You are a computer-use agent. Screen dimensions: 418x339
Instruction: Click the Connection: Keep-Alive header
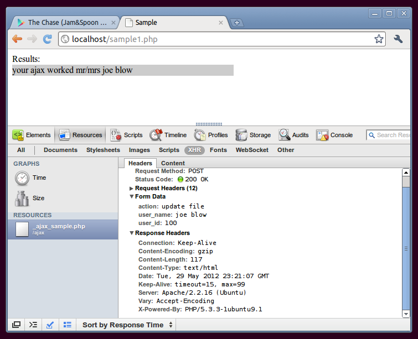[177, 243]
